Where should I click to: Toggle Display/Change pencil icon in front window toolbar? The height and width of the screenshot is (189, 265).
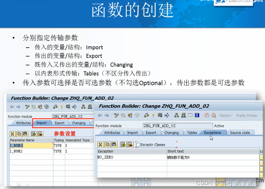[x=116, y=115]
